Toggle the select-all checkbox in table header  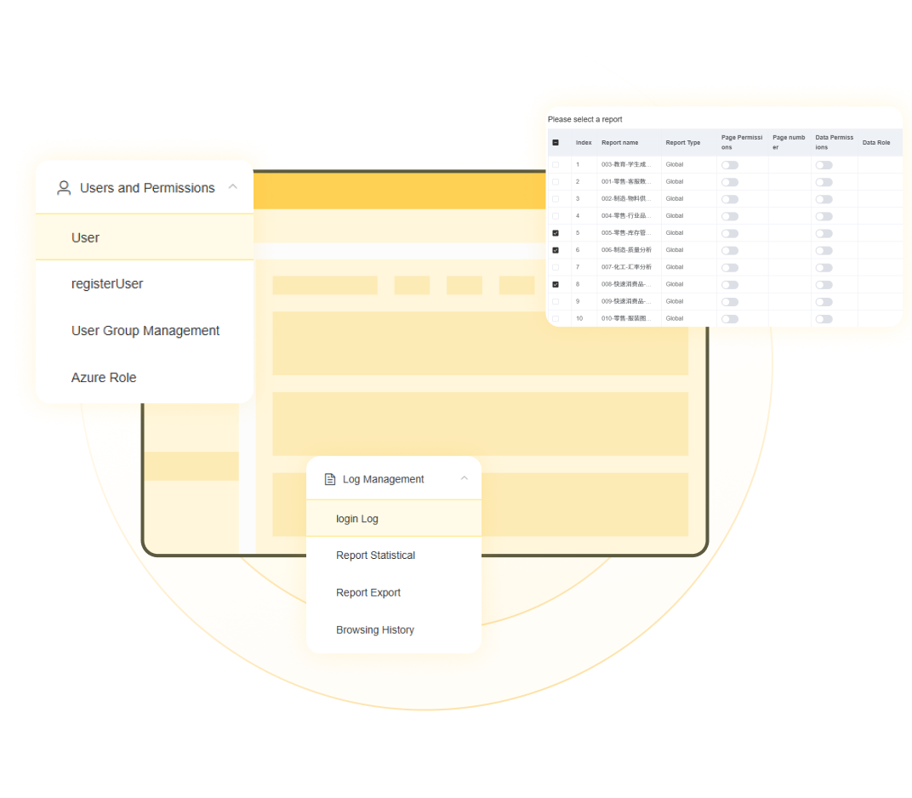tap(556, 143)
